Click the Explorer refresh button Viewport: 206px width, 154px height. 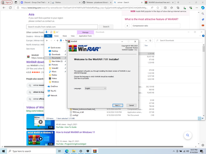coord(150,41)
